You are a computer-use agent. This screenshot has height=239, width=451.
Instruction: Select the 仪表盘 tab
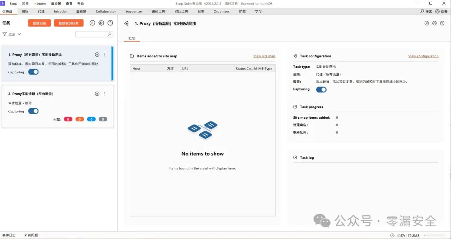8,12
